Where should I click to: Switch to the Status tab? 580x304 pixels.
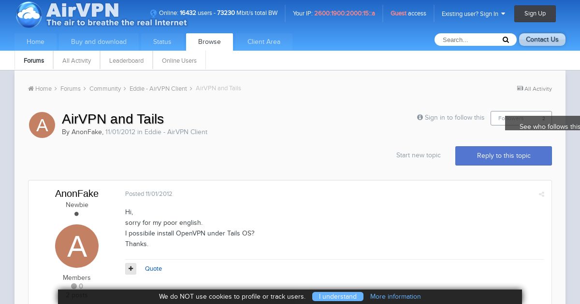tap(162, 42)
